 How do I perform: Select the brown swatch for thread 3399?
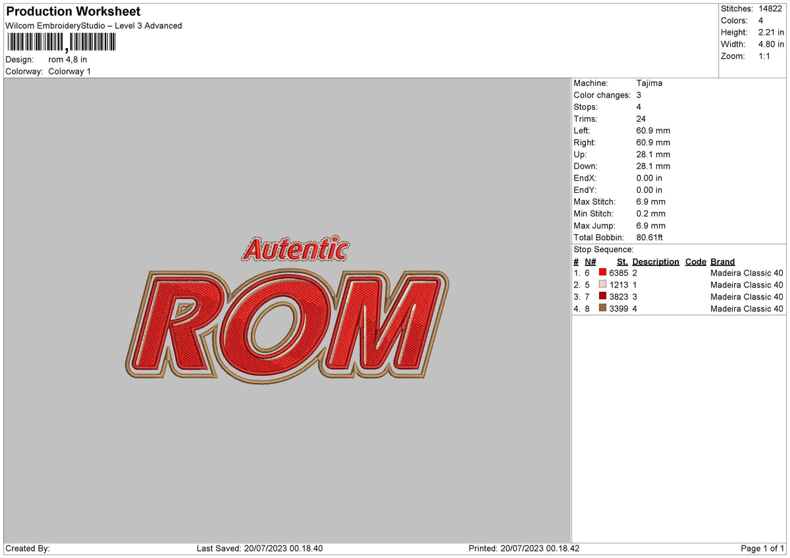[x=603, y=308]
